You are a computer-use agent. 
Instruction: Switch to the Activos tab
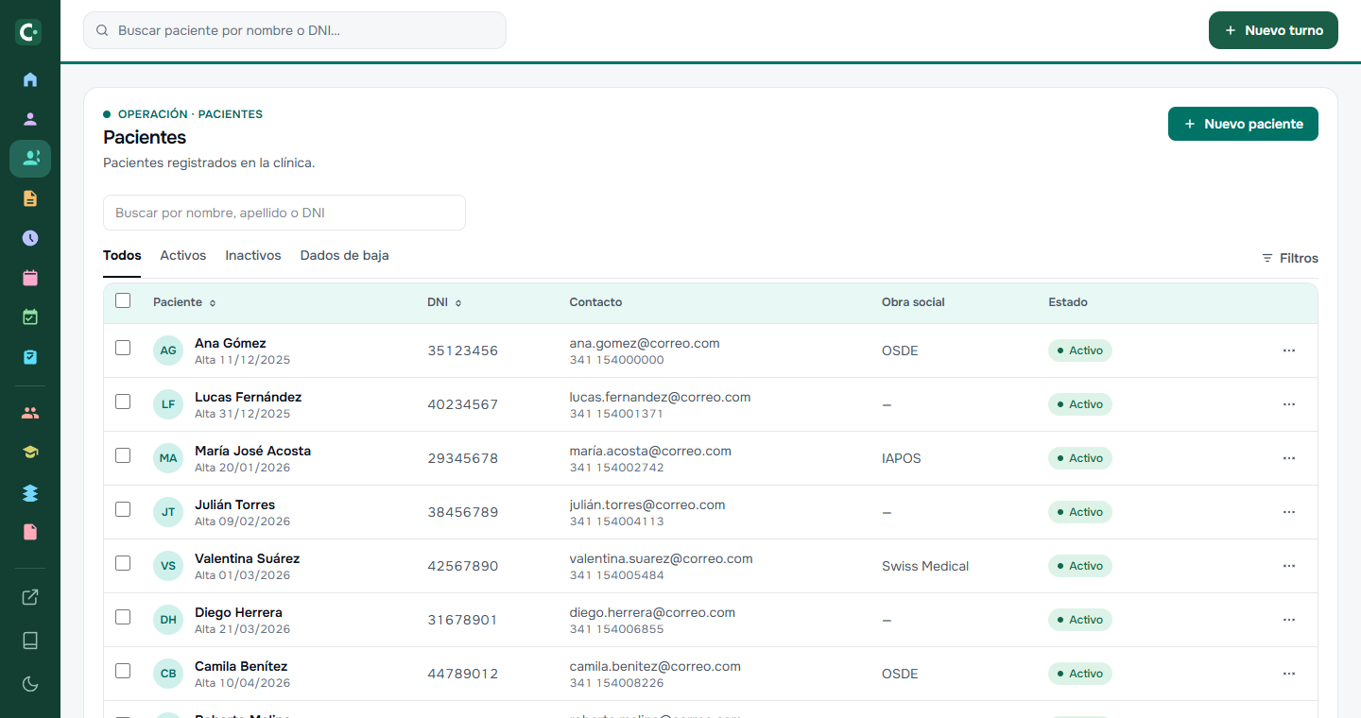[183, 256]
